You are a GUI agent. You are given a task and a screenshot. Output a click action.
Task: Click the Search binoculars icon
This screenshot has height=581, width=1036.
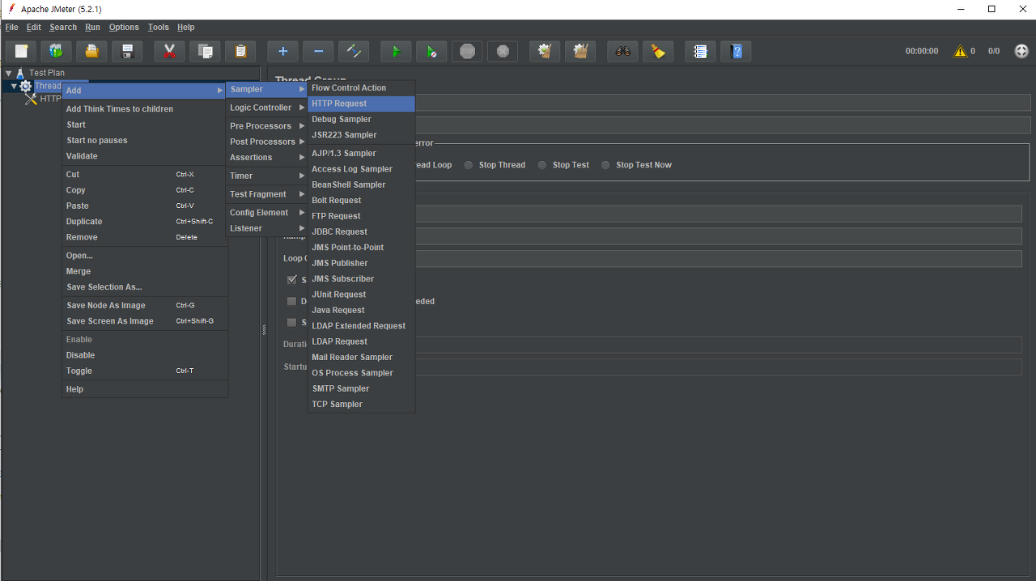point(622,52)
